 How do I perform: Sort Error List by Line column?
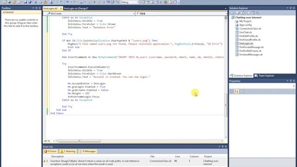click(x=177, y=156)
